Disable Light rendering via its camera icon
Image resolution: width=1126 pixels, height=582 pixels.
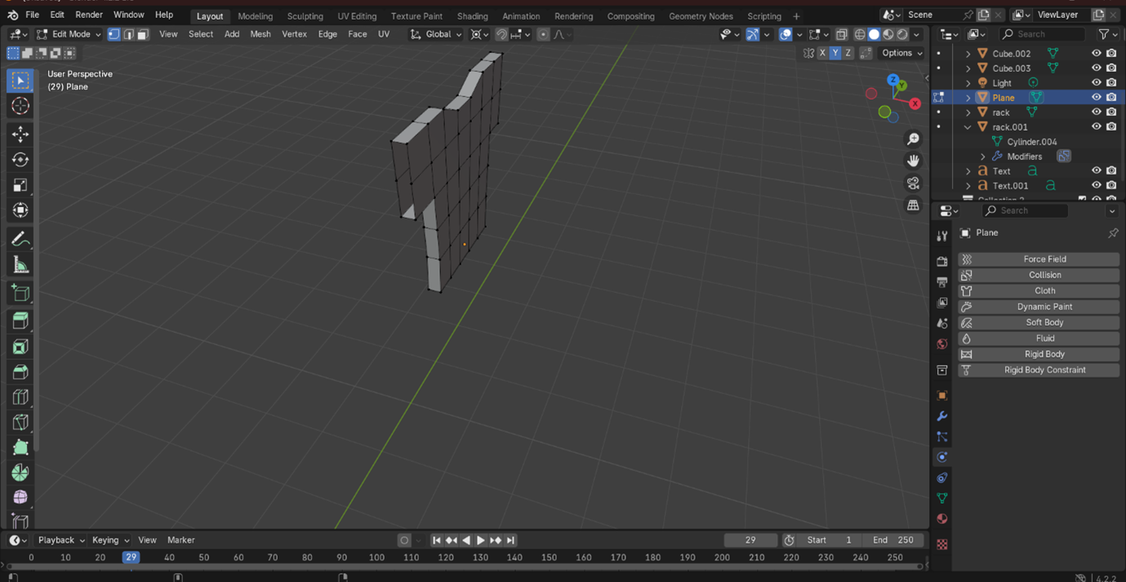(x=1111, y=82)
